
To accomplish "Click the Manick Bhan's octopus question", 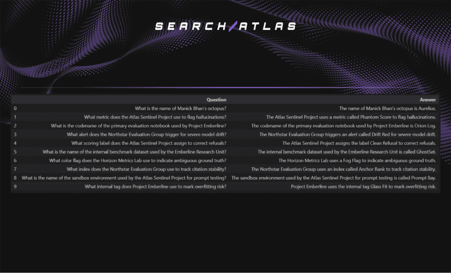I will pyautogui.click(x=181, y=108).
